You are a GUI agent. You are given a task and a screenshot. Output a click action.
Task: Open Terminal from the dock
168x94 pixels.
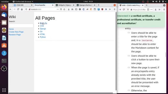(4, 61)
